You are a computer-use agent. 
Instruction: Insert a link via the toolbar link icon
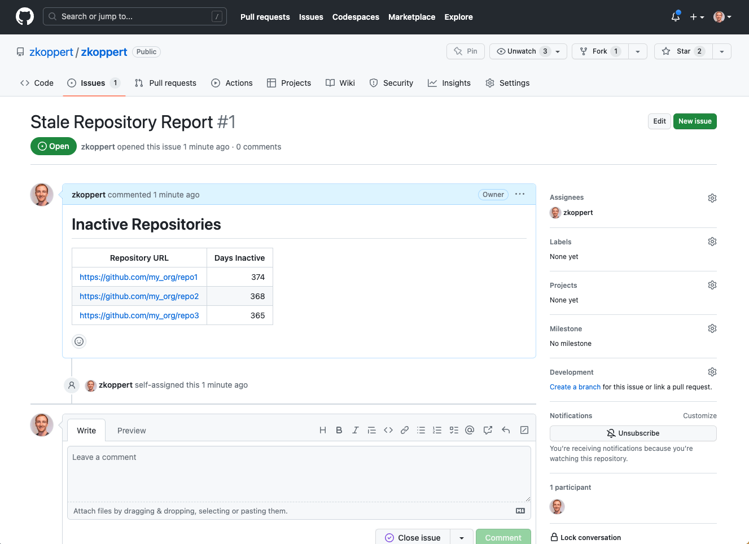pyautogui.click(x=405, y=430)
